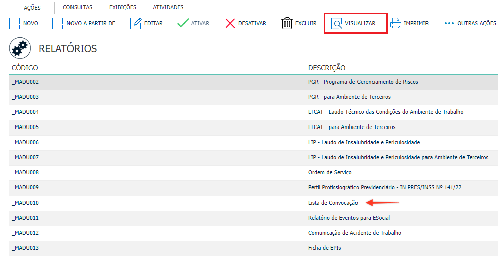Click the VISUALIZAR magnifier icon
Viewport: 498px width, 256px height.
(336, 24)
